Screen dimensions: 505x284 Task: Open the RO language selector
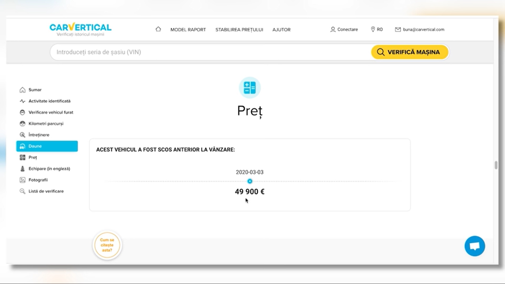377,29
